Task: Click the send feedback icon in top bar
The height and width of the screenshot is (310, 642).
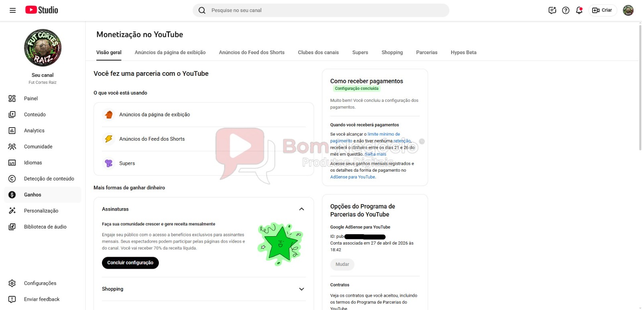Action: click(x=552, y=10)
